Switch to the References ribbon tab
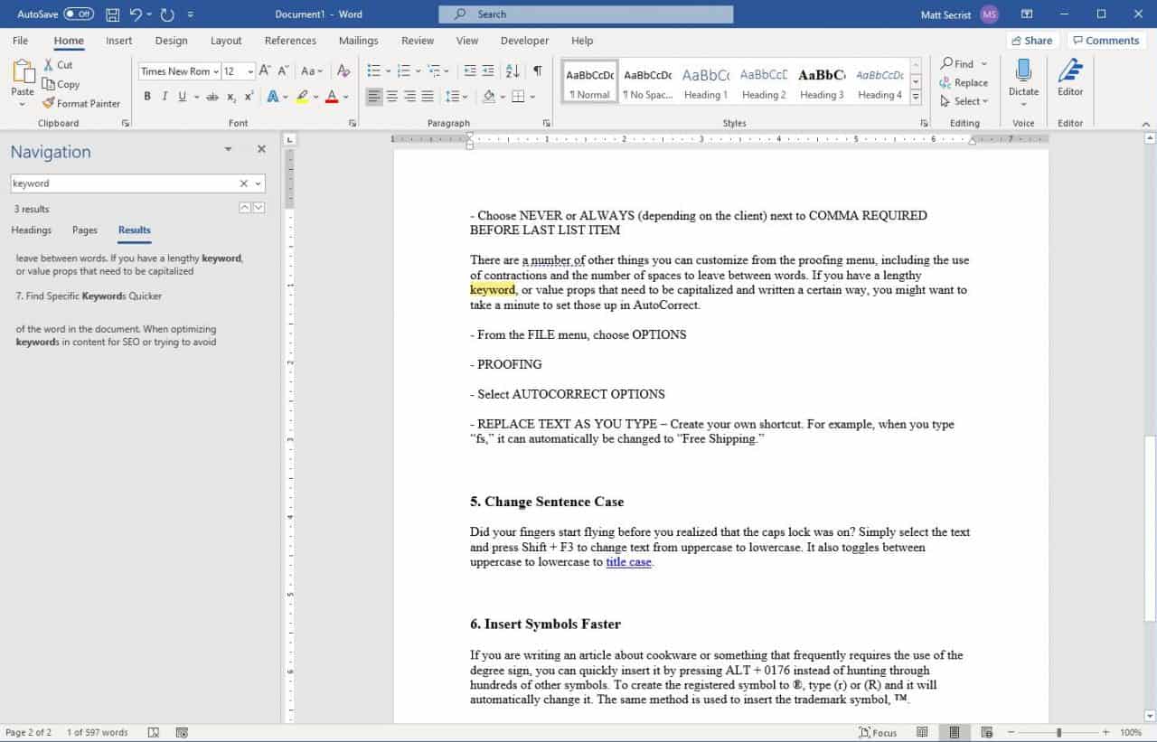 [289, 40]
